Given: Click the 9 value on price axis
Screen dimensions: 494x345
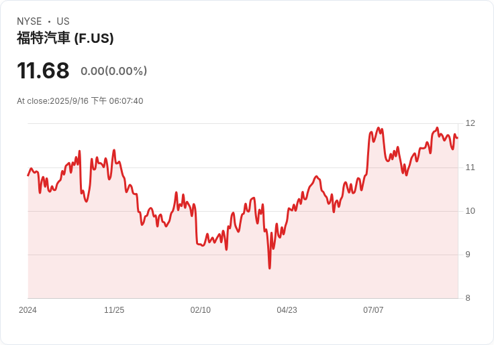Looking at the screenshot, I should [468, 255].
